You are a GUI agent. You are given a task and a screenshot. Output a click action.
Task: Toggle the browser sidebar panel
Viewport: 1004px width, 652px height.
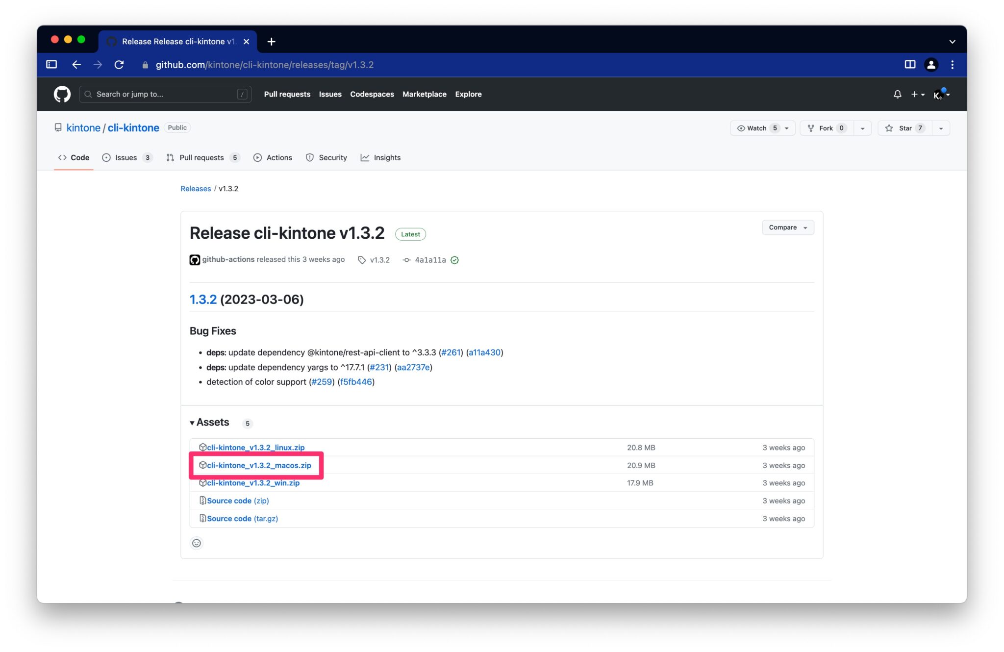pos(50,64)
